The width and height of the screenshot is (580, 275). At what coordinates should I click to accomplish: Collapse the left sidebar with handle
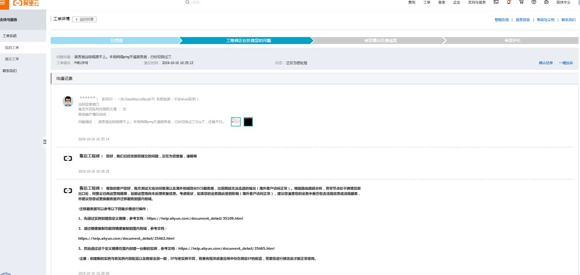(45, 142)
